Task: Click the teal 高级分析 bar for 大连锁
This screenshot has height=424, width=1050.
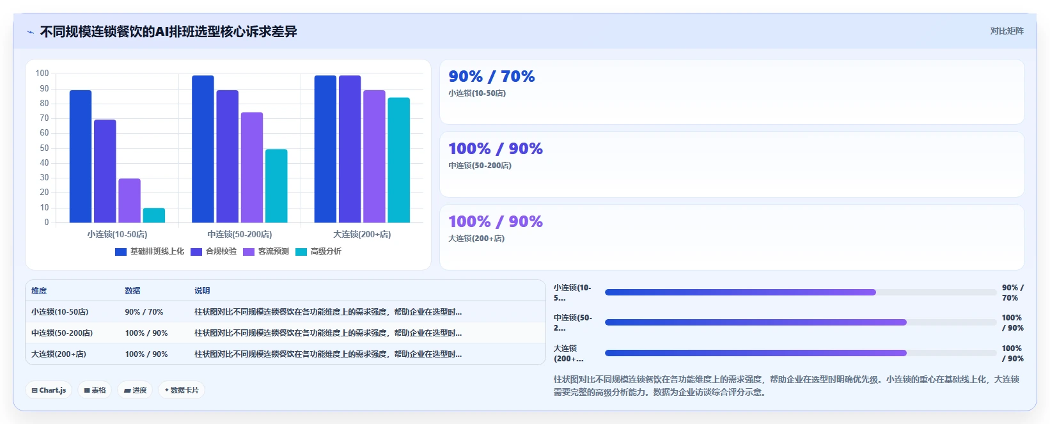Action: (x=398, y=161)
